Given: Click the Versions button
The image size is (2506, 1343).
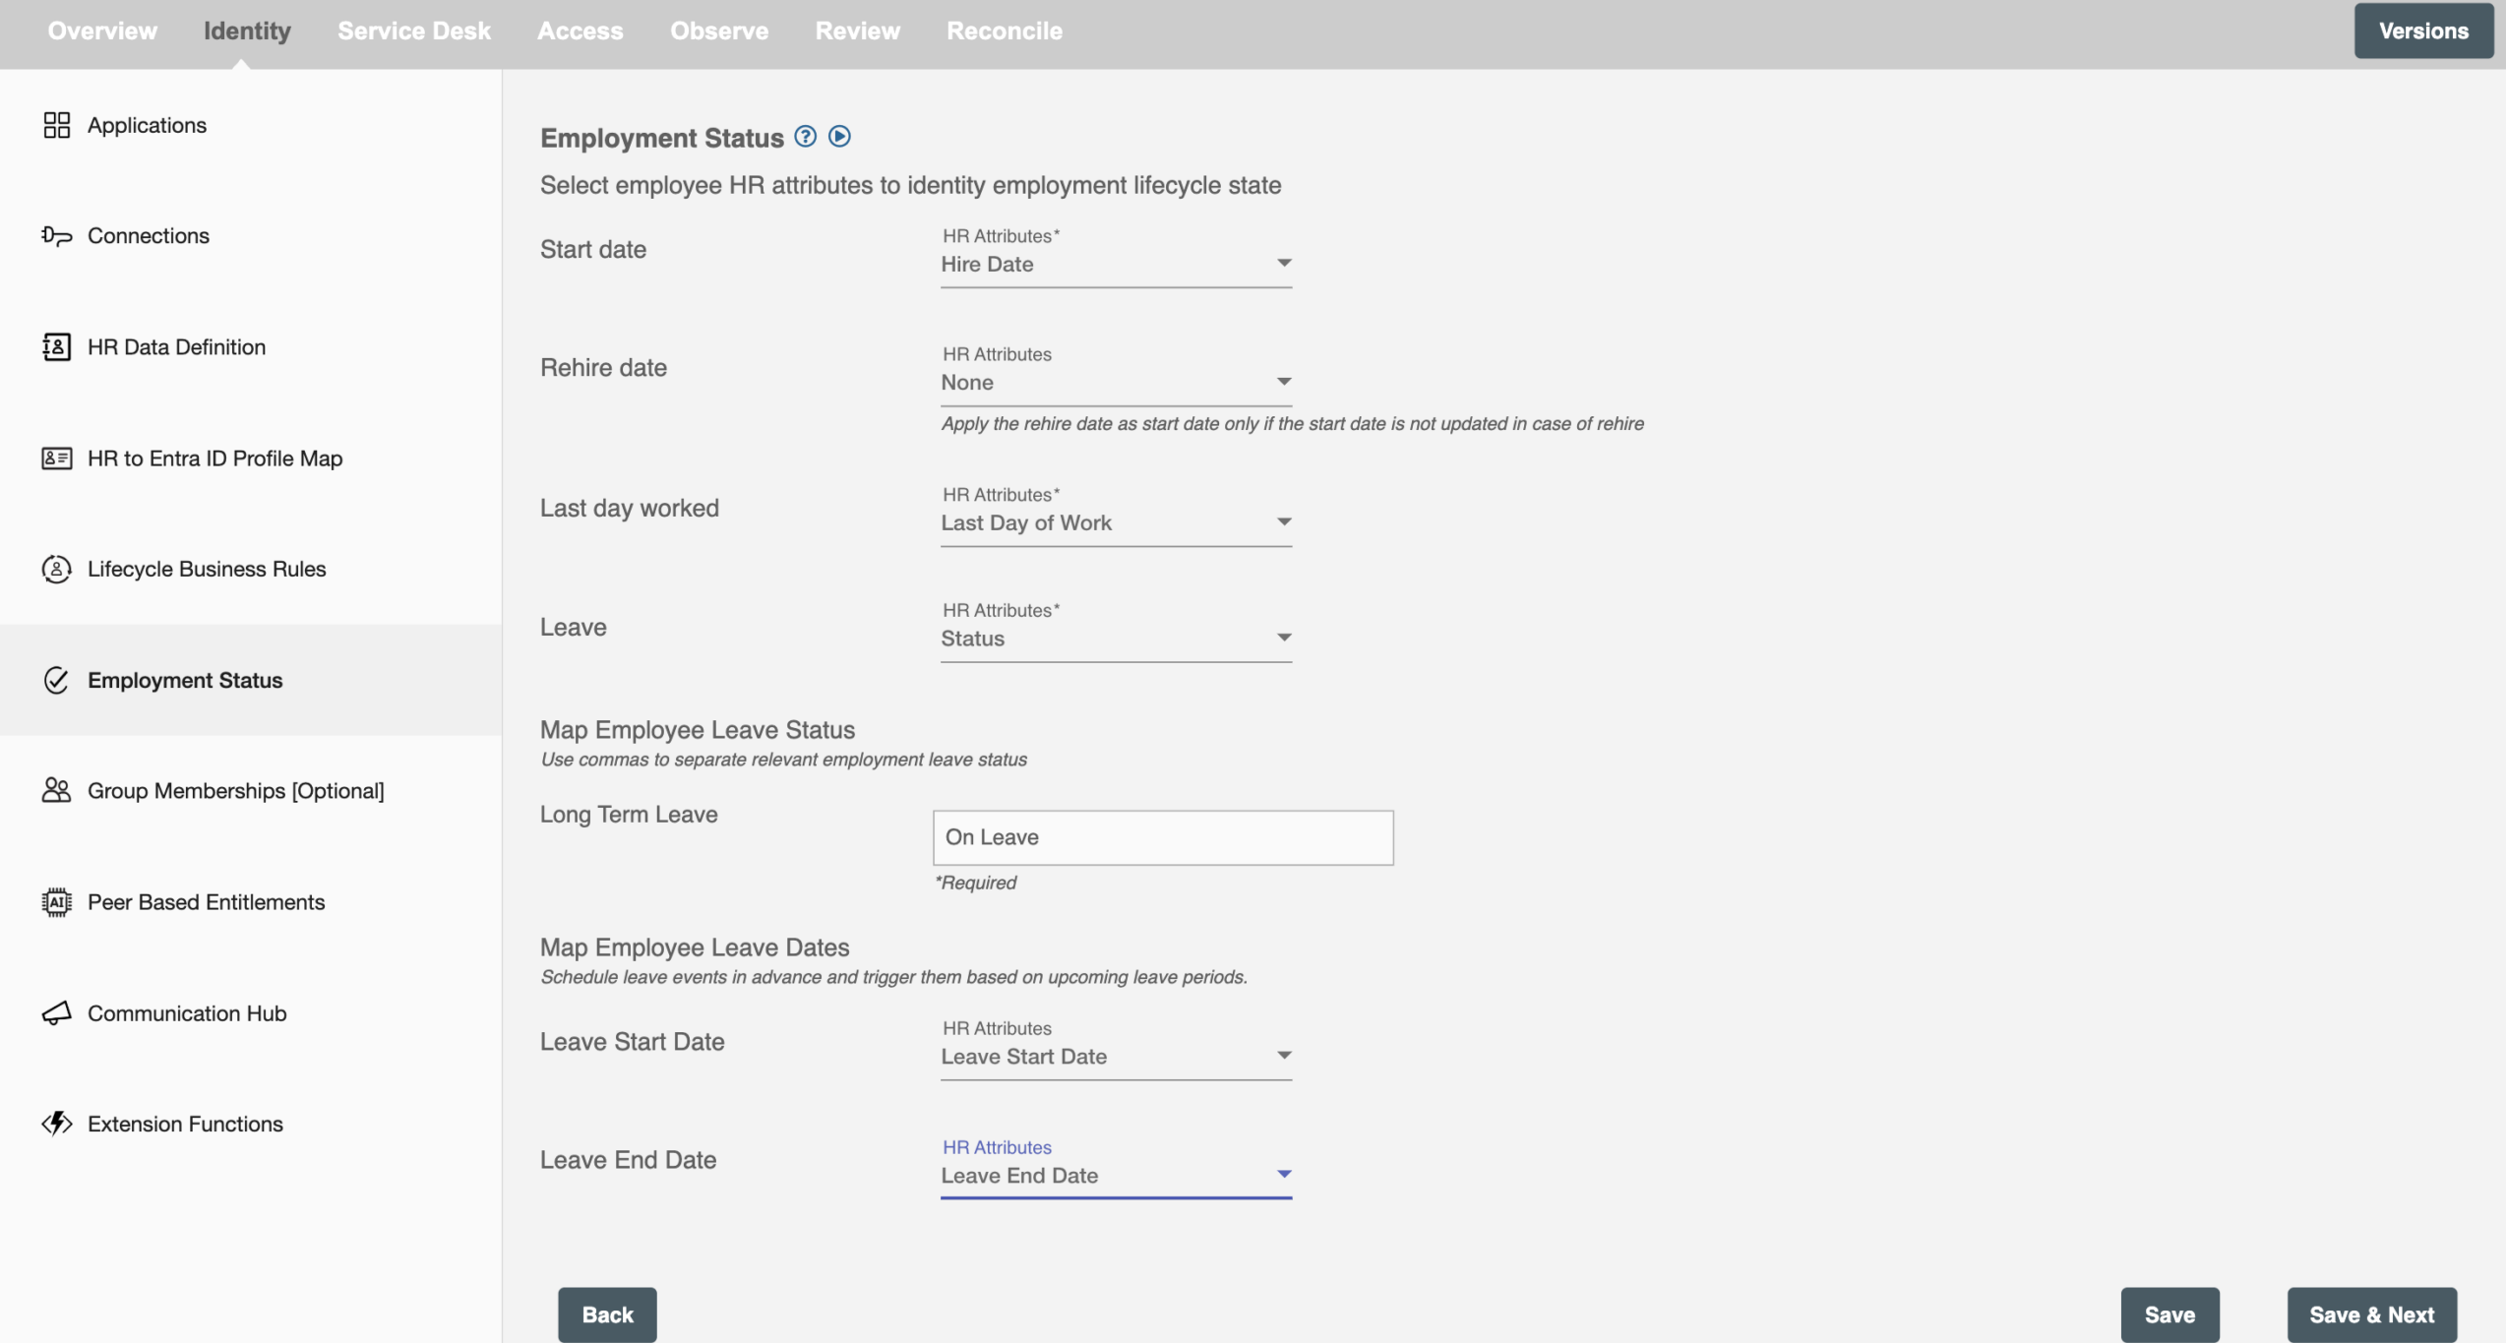Looking at the screenshot, I should point(2423,31).
